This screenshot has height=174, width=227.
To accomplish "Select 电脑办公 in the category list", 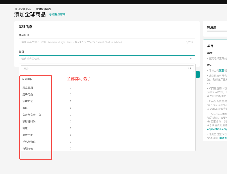I will click(x=28, y=148).
